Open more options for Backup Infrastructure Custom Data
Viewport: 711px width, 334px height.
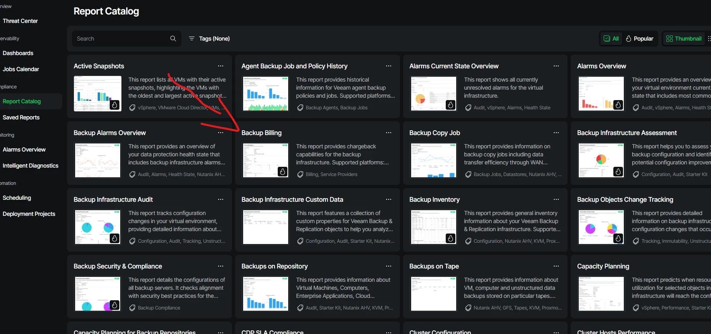coord(389,199)
